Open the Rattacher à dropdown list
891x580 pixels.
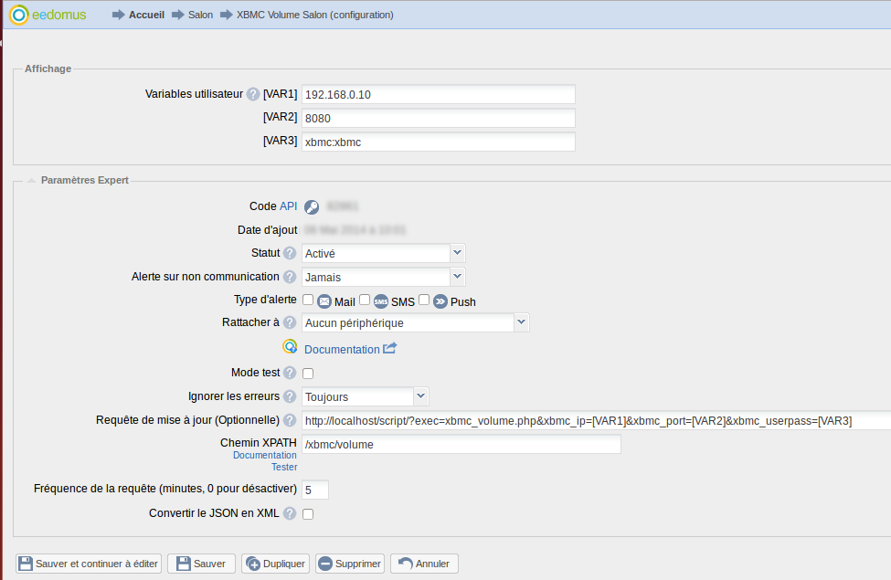coord(521,322)
